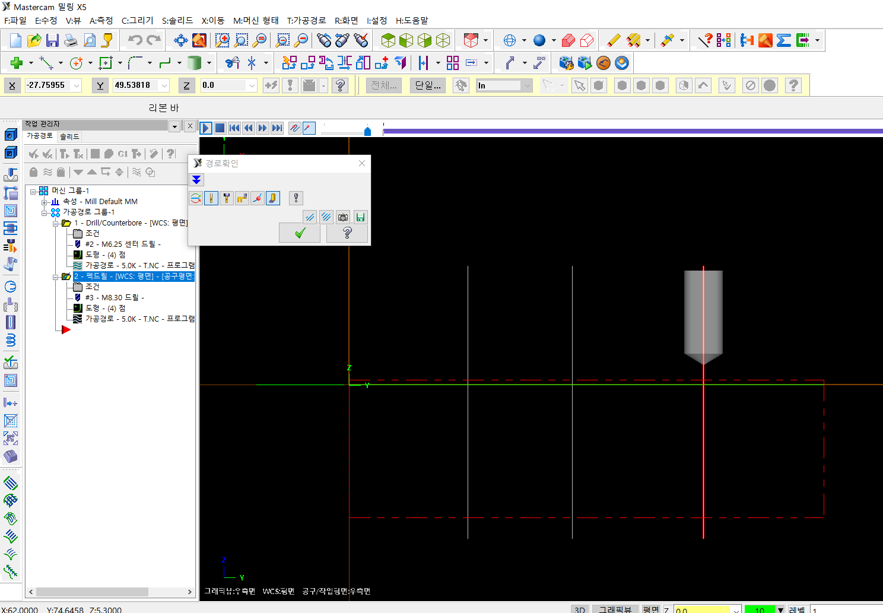Viewport: 883px width, 613px height.
Task: Open a file with the folder icon
Action: [34, 40]
